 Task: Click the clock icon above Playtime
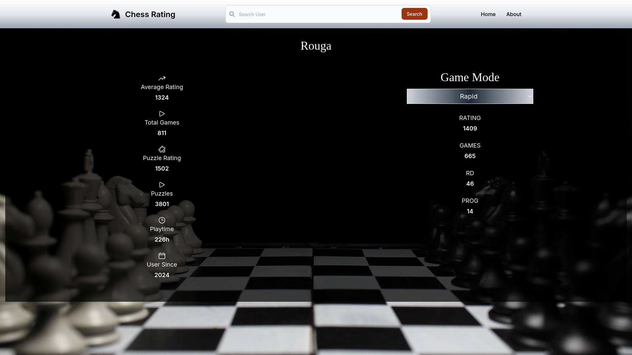point(162,220)
